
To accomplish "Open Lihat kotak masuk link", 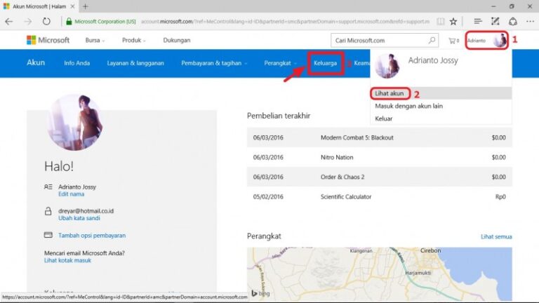I will pyautogui.click(x=67, y=260).
